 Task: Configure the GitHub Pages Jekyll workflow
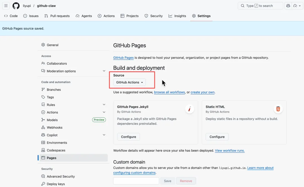[x=128, y=137]
